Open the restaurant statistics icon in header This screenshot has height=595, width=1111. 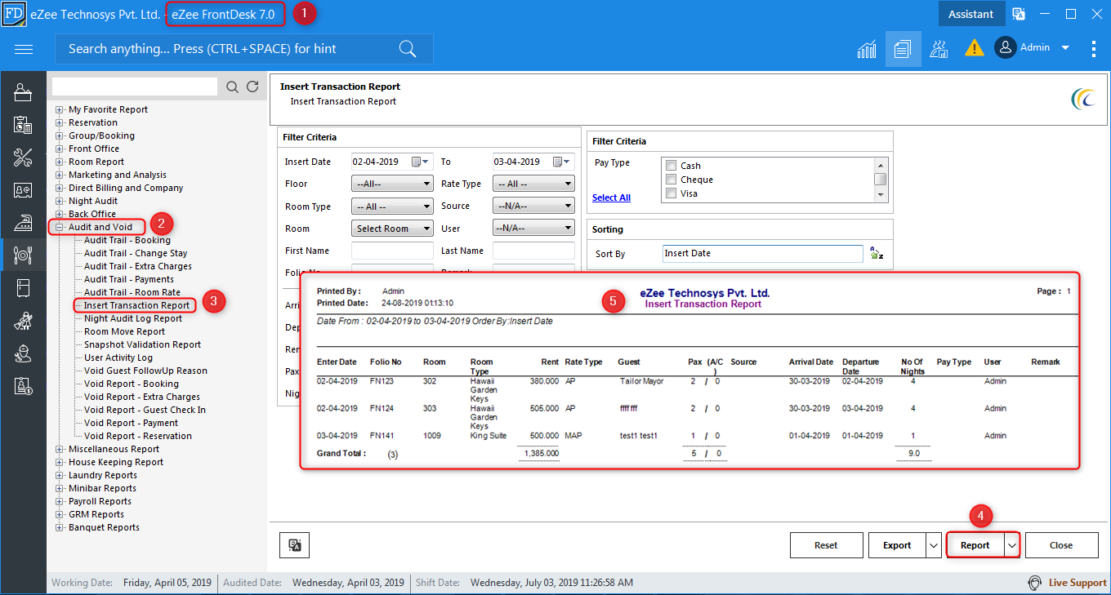tap(939, 49)
